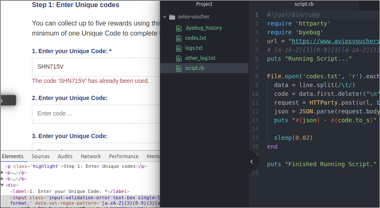The height and width of the screenshot is (208, 380).
Task: Switch to the Sources tab in DevTools
Action: pyautogui.click(x=41, y=157)
